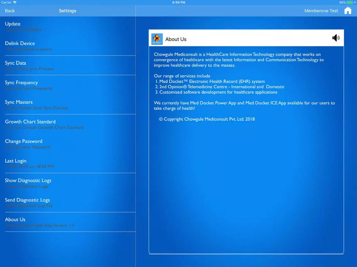Viewport: 357px width, 267px height.
Task: Tap the battery indicator in status bar
Action: pos(350,3)
